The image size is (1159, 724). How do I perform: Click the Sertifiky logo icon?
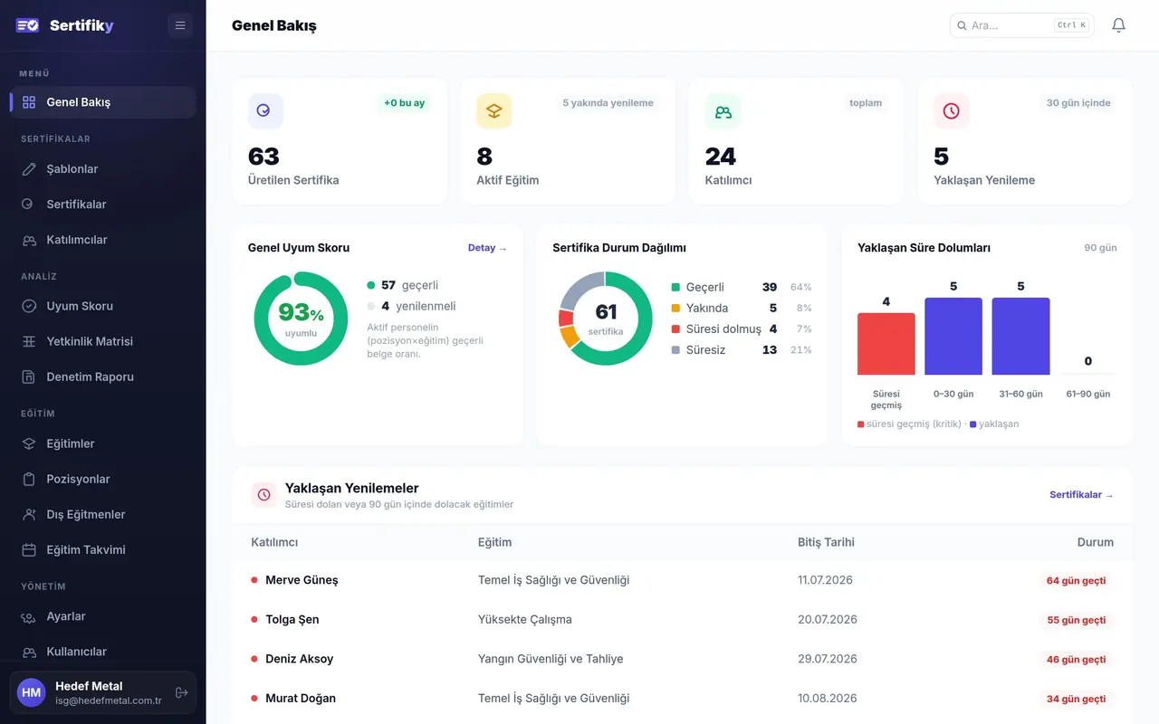[x=27, y=25]
